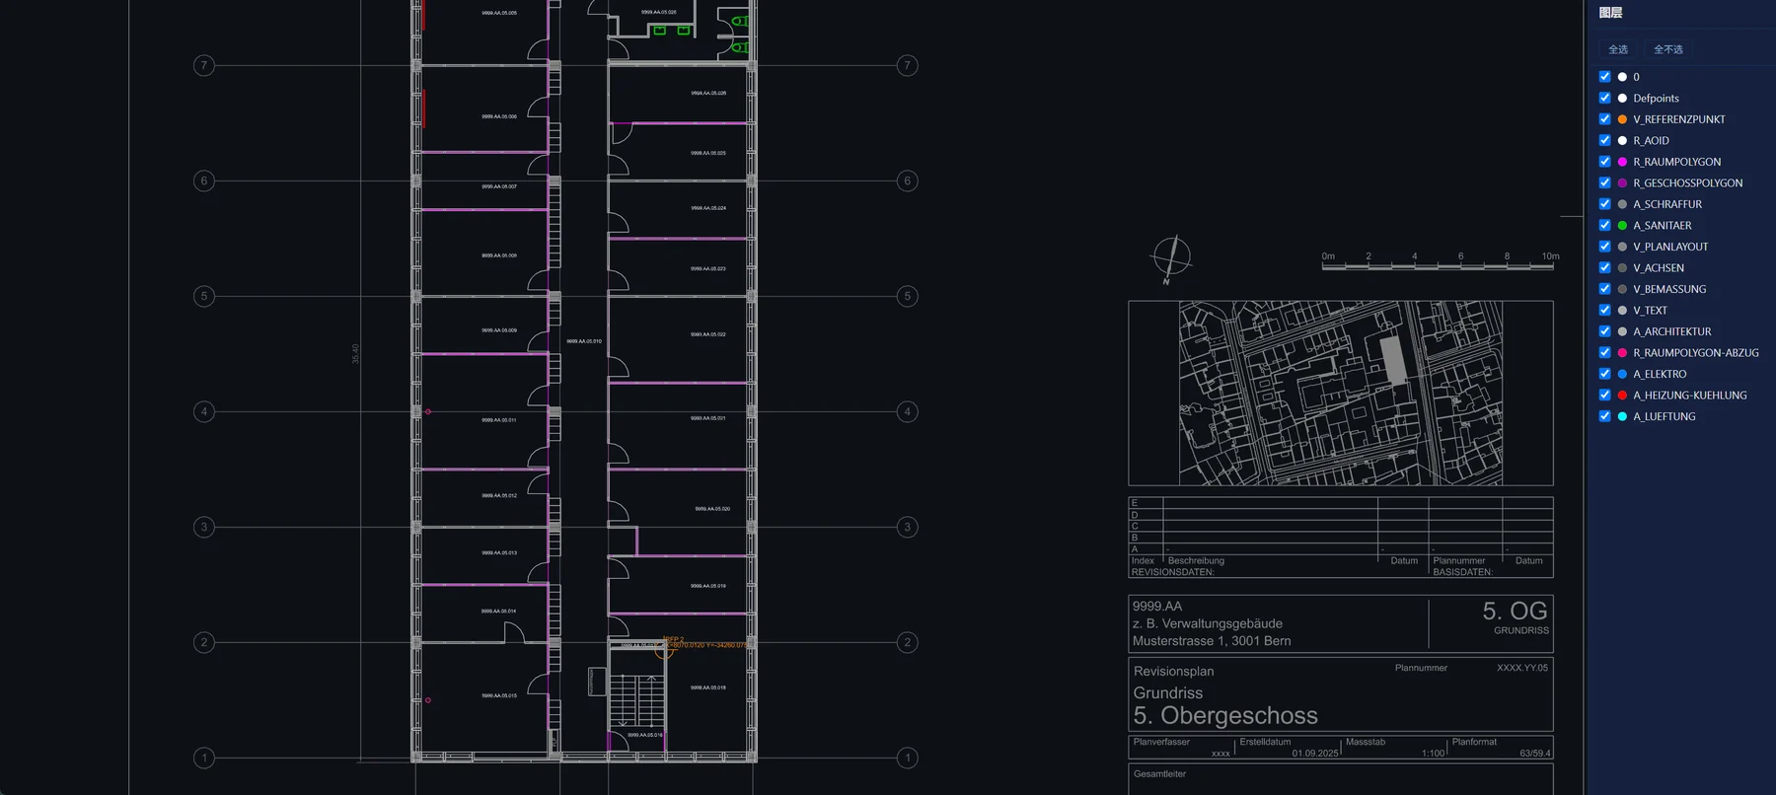Uncheck the A_LUEFTUNG layer checkbox

(1604, 416)
